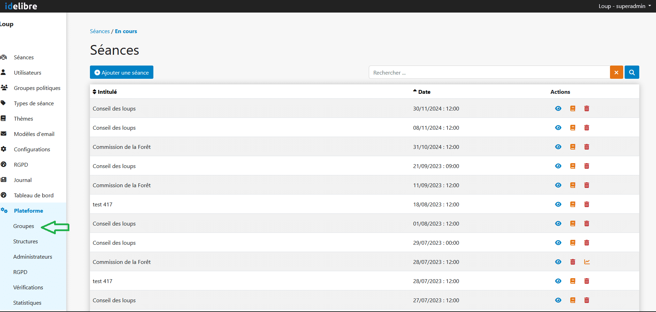View the Commission de la Forêt 28/07/2023 session
The height and width of the screenshot is (312, 656).
tap(558, 262)
